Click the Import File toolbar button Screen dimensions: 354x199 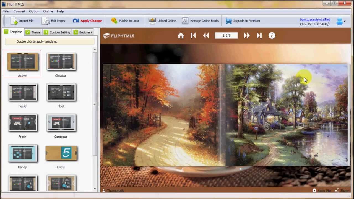click(22, 21)
